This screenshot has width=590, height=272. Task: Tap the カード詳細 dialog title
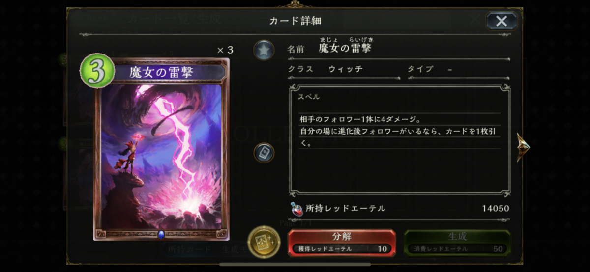coord(295,21)
